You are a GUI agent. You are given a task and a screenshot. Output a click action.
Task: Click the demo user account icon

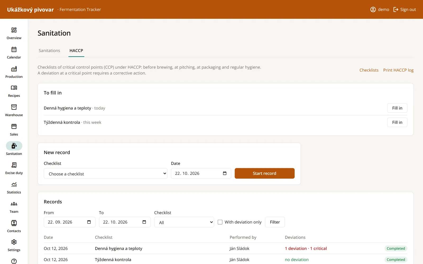373,10
